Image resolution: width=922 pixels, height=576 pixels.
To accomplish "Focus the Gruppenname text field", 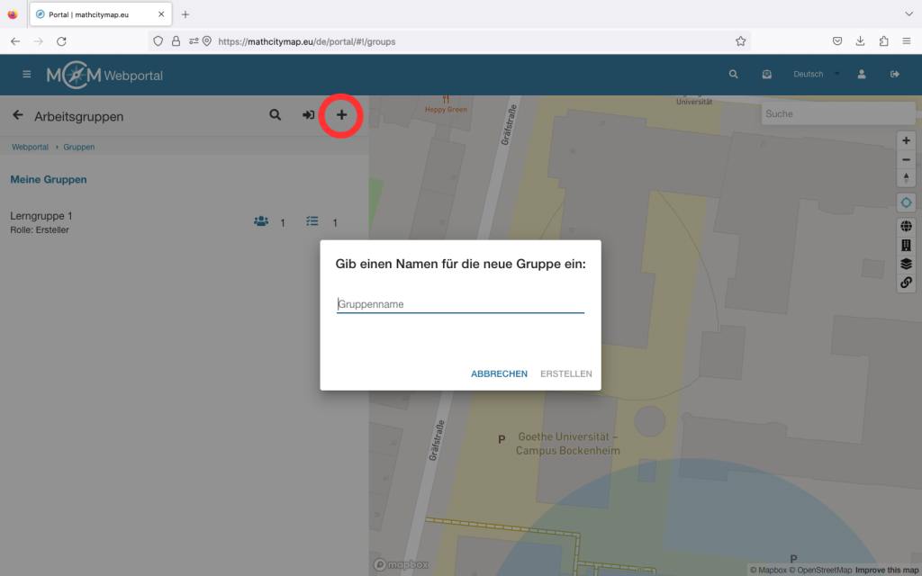I will (460, 304).
